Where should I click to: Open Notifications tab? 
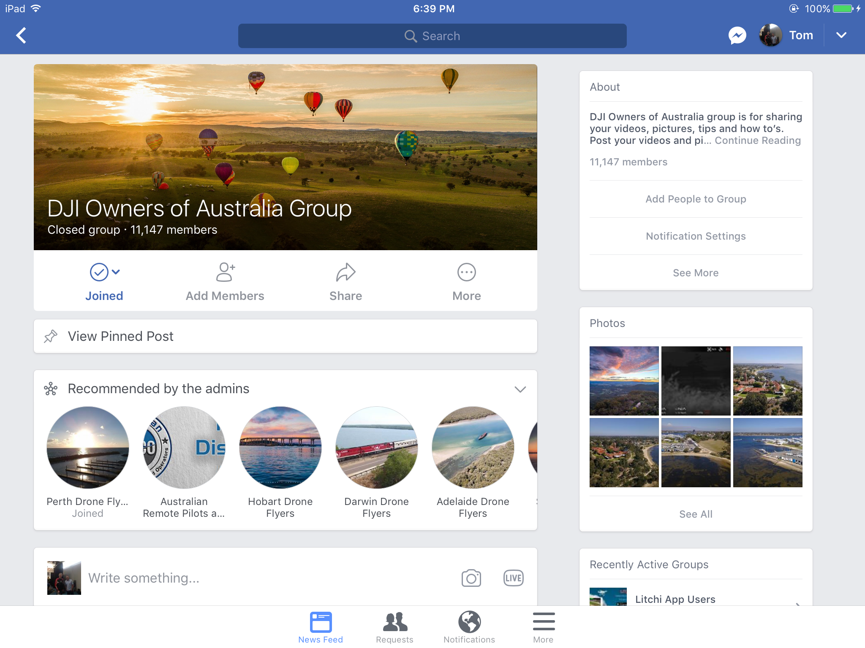(x=469, y=628)
